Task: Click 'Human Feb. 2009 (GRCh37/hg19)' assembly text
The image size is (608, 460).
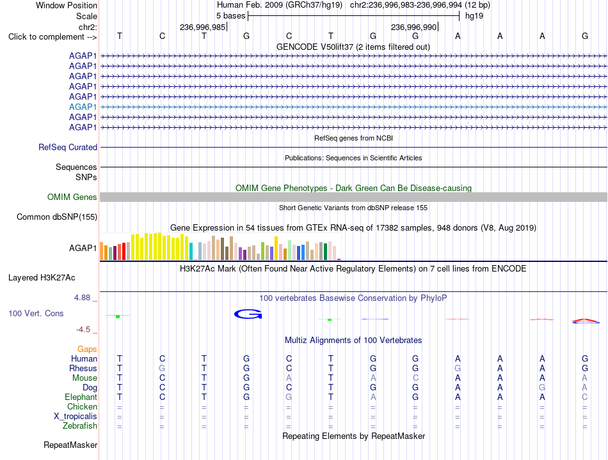Action: coord(280,5)
